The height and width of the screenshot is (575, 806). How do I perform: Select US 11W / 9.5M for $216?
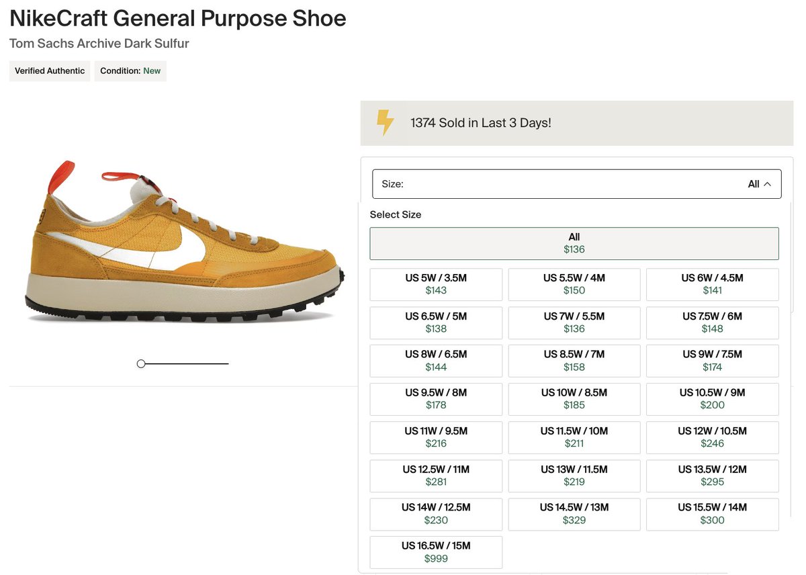click(436, 437)
